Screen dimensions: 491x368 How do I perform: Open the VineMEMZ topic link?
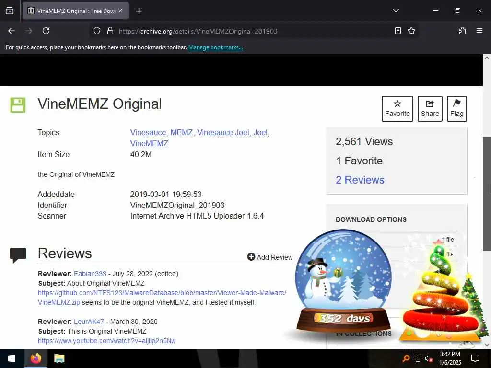(x=149, y=143)
